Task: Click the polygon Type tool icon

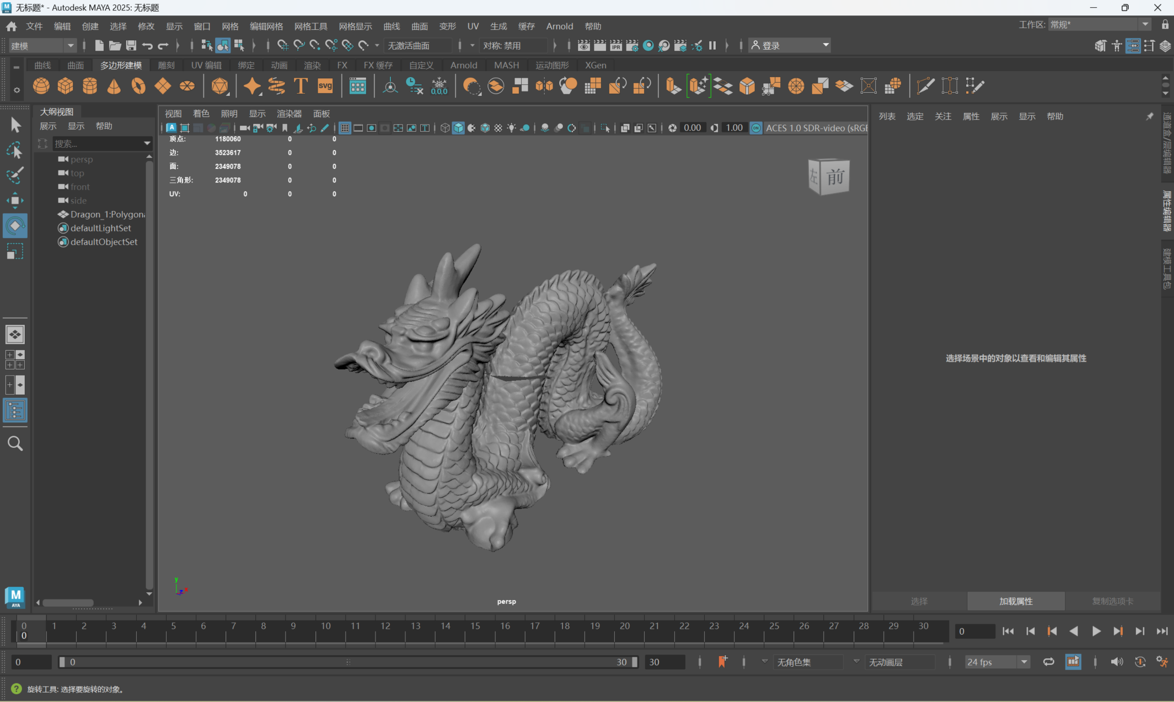Action: click(301, 86)
